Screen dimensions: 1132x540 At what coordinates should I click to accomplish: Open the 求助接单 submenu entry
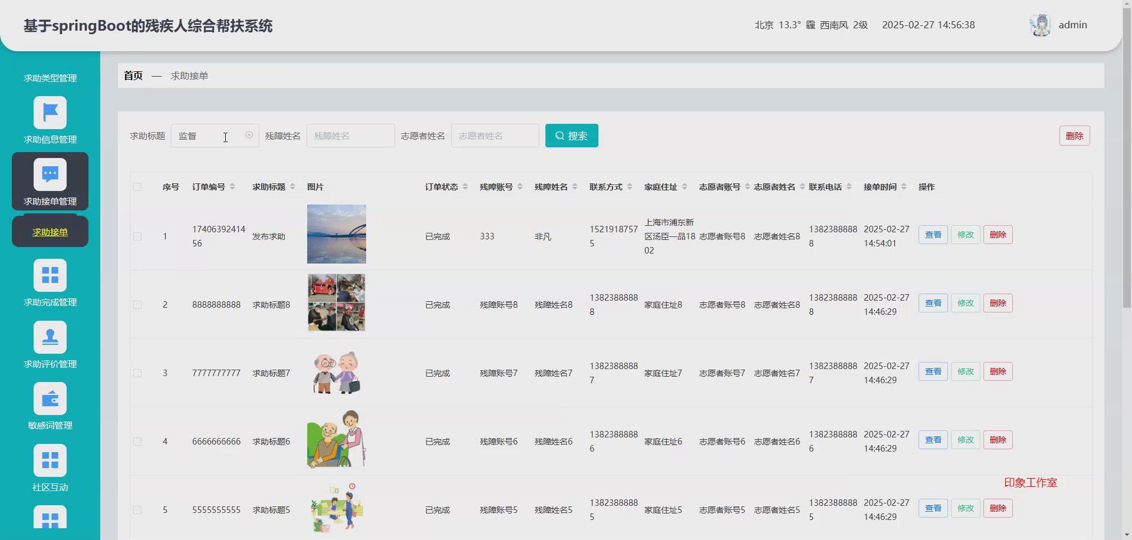50,232
